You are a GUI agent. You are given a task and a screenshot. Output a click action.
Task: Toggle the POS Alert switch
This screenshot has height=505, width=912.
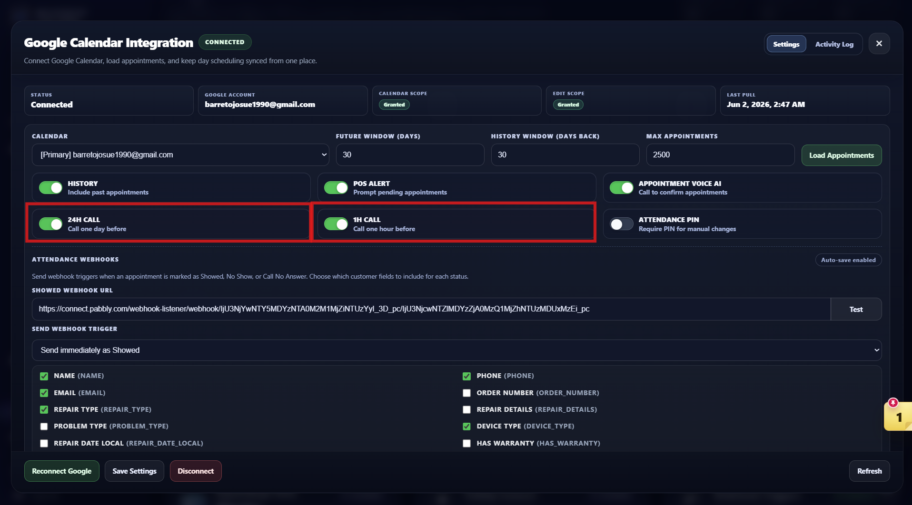pyautogui.click(x=336, y=188)
